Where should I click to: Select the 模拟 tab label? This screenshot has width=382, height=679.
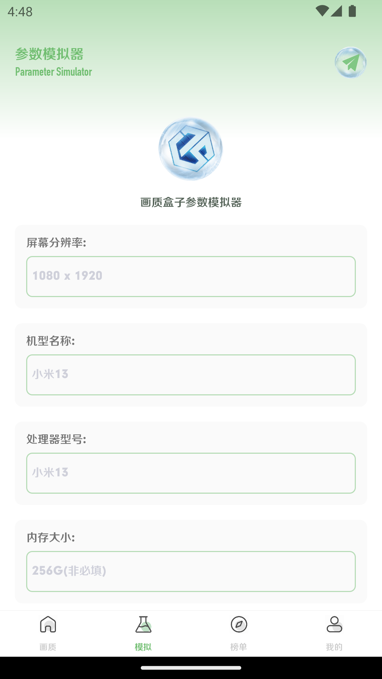[143, 647]
